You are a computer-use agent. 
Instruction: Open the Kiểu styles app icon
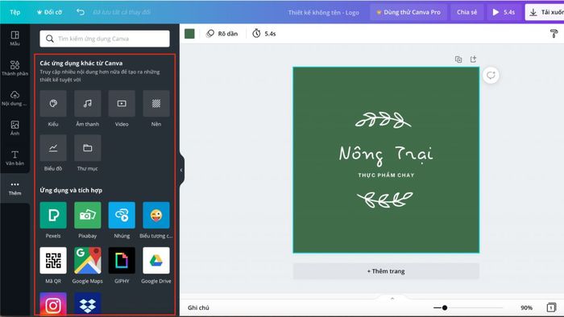pos(53,104)
